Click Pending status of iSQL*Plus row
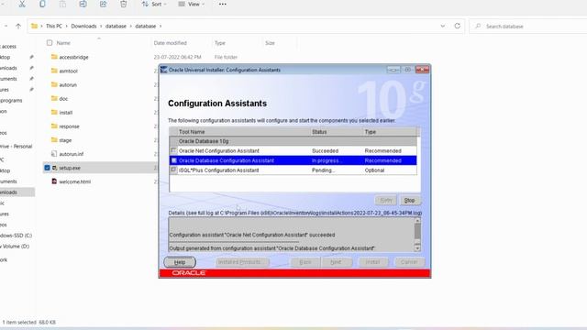The height and width of the screenshot is (330, 587). [x=324, y=170]
